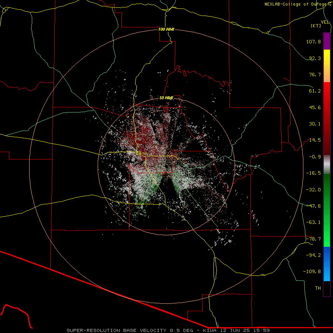Screen dimensions: 333x333
Task: Click the -94.2 velocity scale value
Action: pos(313,255)
